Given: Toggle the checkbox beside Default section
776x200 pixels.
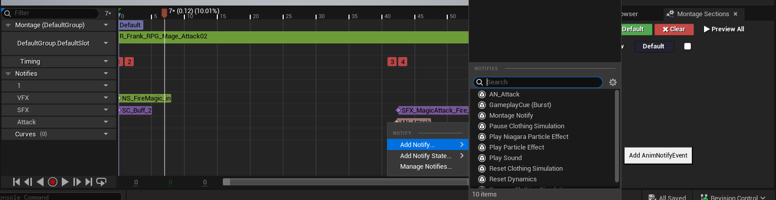Looking at the screenshot, I should pyautogui.click(x=687, y=46).
